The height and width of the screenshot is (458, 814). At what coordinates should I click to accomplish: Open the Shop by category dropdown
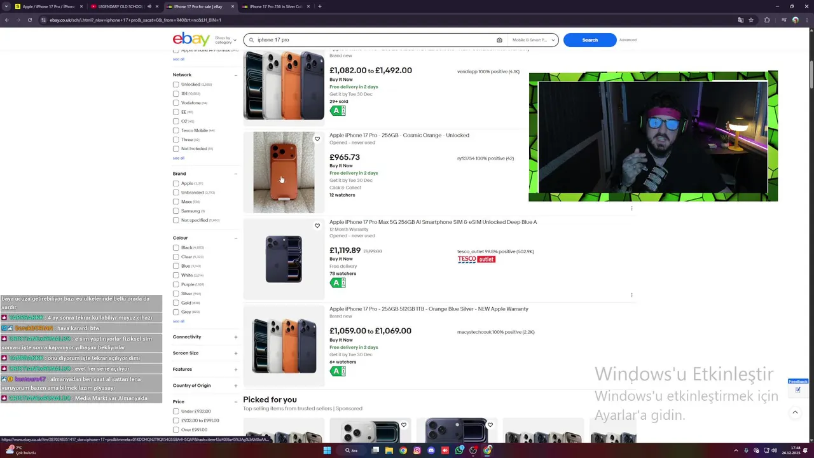(x=225, y=40)
